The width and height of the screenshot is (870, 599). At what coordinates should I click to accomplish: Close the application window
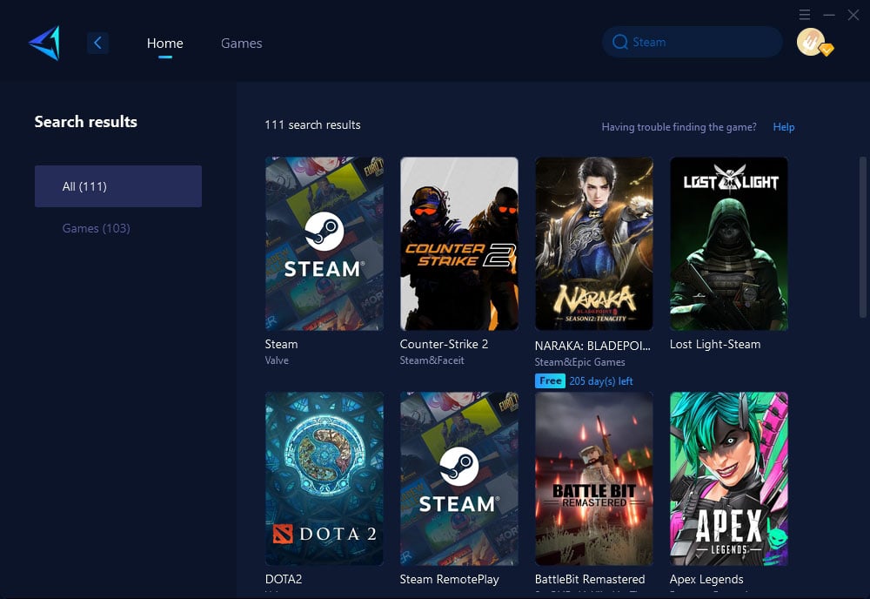(x=853, y=15)
